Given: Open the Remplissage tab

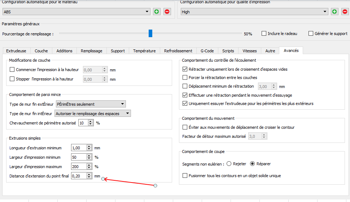Looking at the screenshot, I should pyautogui.click(x=92, y=51).
